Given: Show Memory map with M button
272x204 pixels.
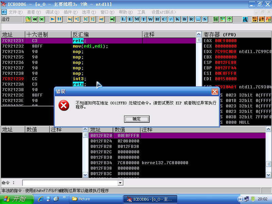Looking at the screenshot, I should [137, 19].
